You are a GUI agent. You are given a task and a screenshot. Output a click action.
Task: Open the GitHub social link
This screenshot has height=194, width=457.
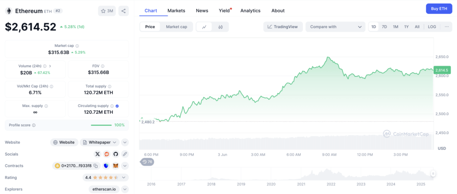coord(116,154)
